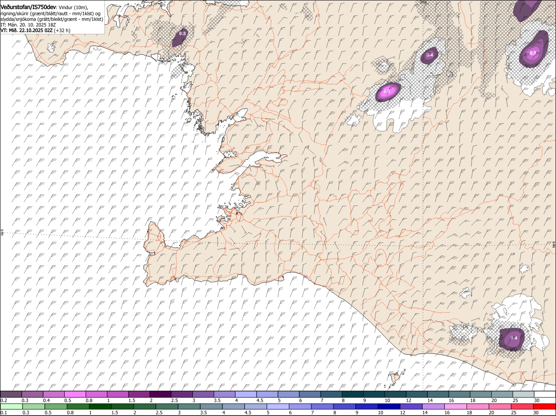Click the '0.8' value on the top legend row
This screenshot has width=556, height=416.
click(89, 400)
